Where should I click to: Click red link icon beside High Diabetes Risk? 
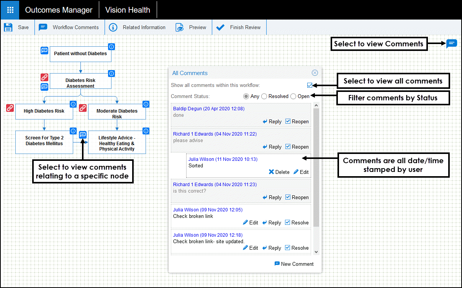click(x=10, y=108)
